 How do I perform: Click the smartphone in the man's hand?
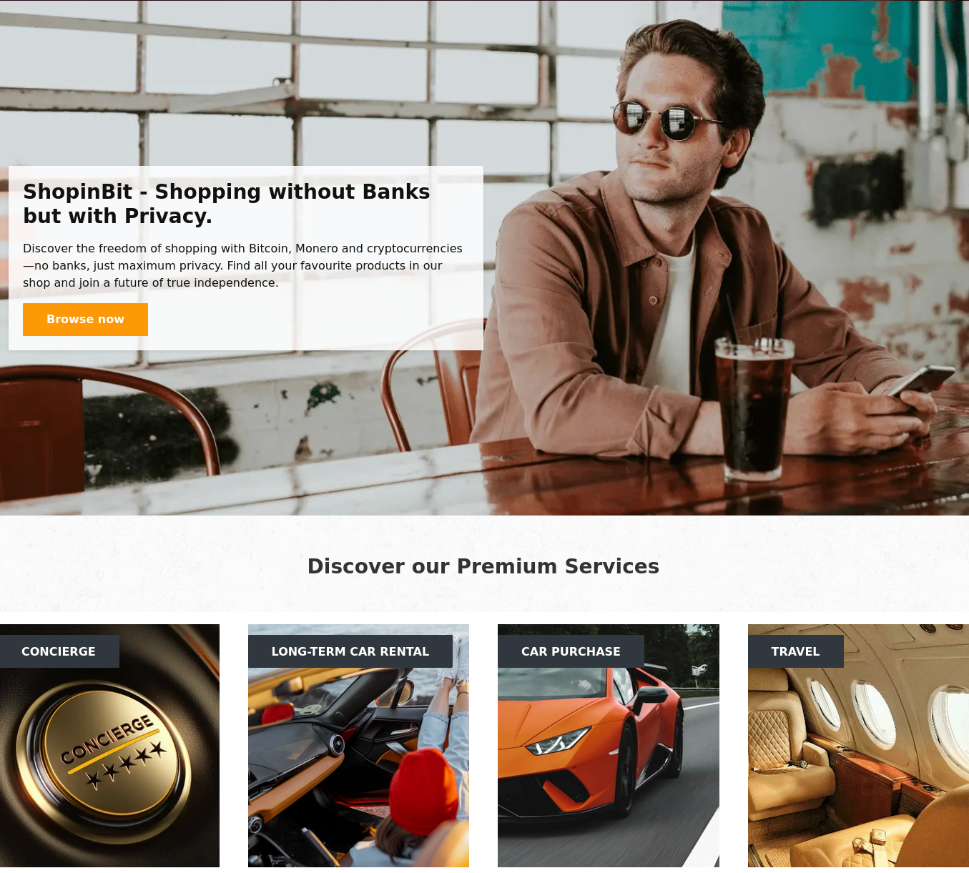tap(920, 382)
